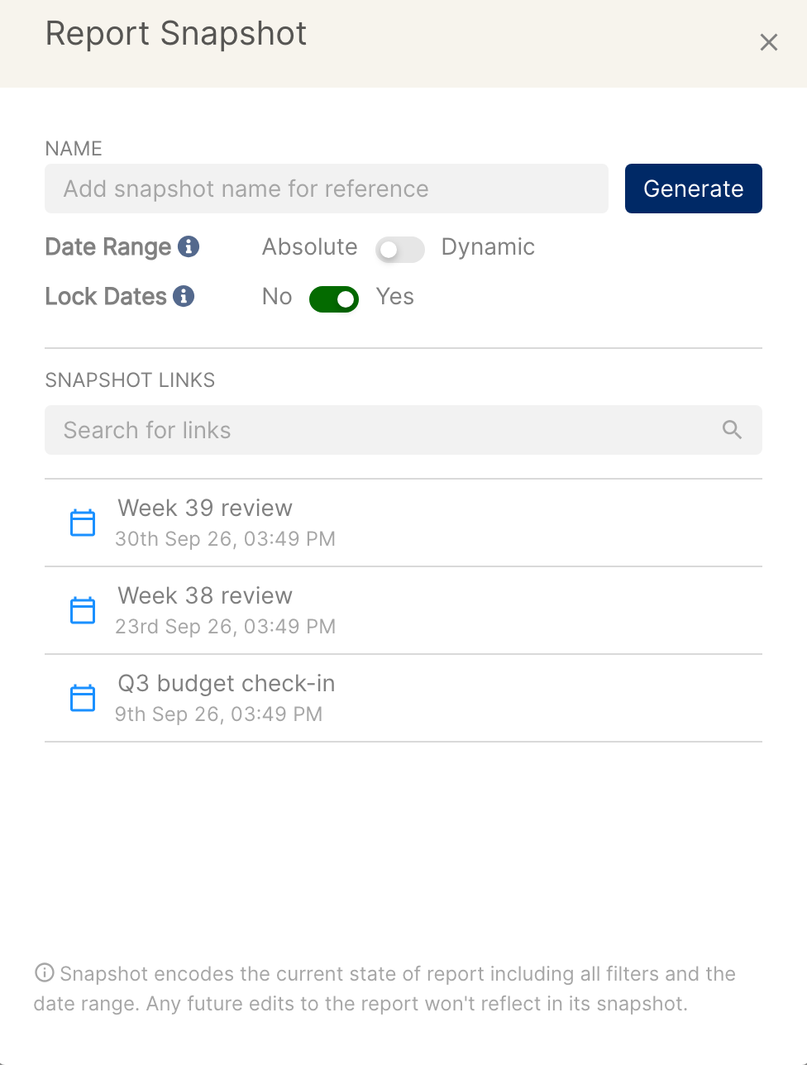The width and height of the screenshot is (807, 1065).
Task: Click the Generate button
Action: (694, 189)
